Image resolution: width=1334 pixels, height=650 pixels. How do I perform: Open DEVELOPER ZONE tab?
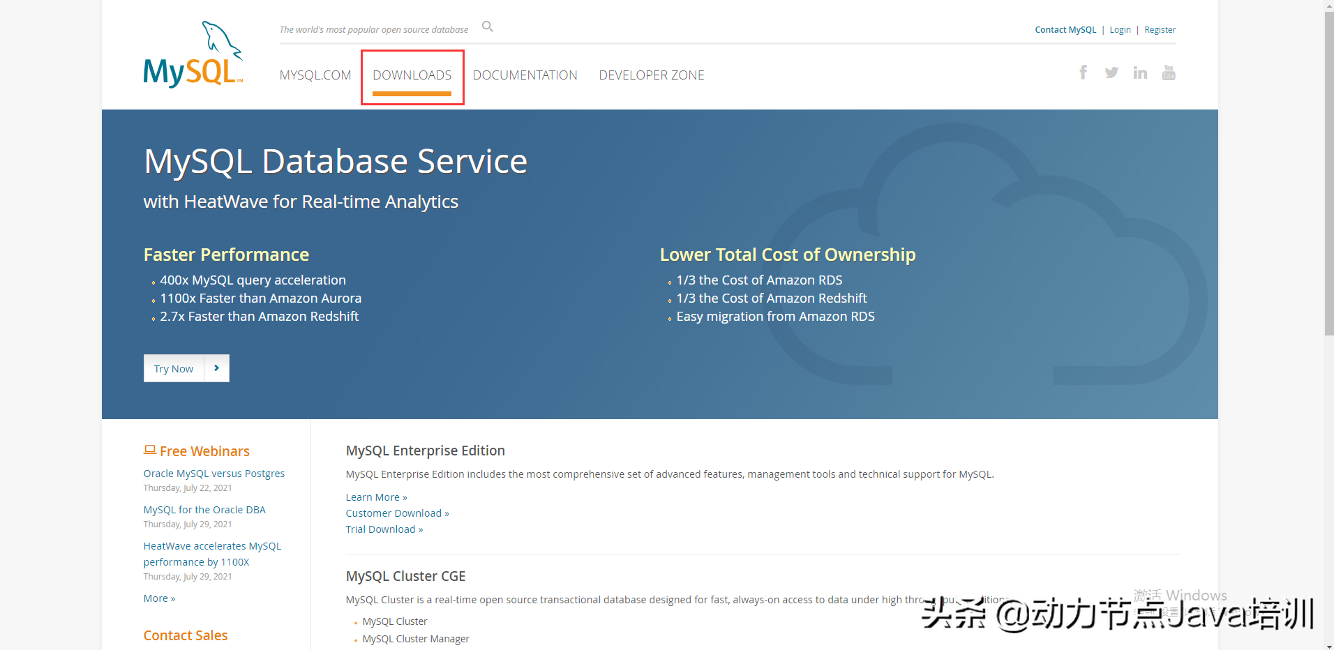pos(652,75)
